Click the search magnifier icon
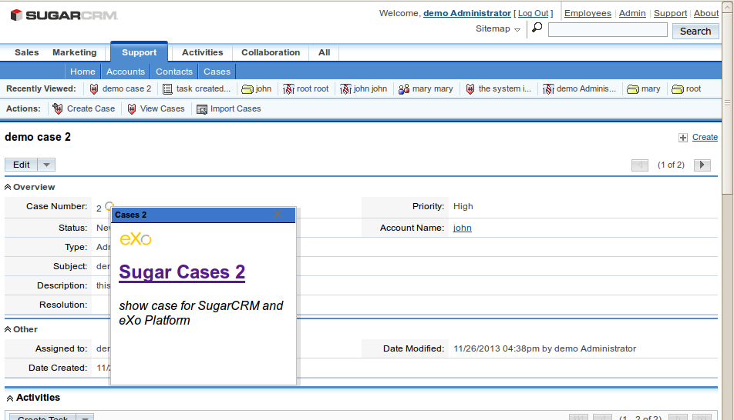This screenshot has height=420, width=734. tap(537, 28)
